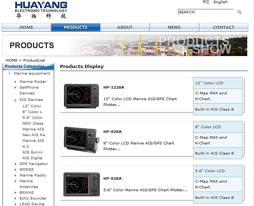Select the 12" Color sidebar item
The image size is (254, 206).
point(32,106)
